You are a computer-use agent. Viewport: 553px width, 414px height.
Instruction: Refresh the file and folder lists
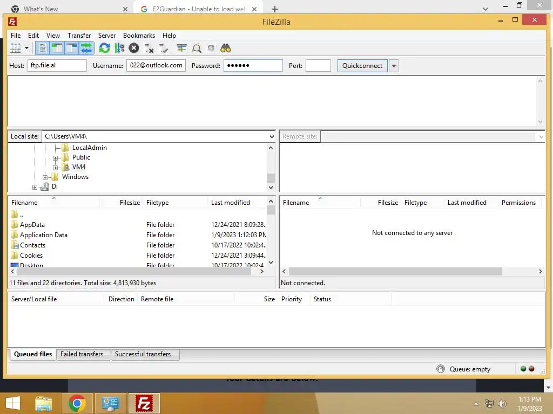tap(104, 48)
